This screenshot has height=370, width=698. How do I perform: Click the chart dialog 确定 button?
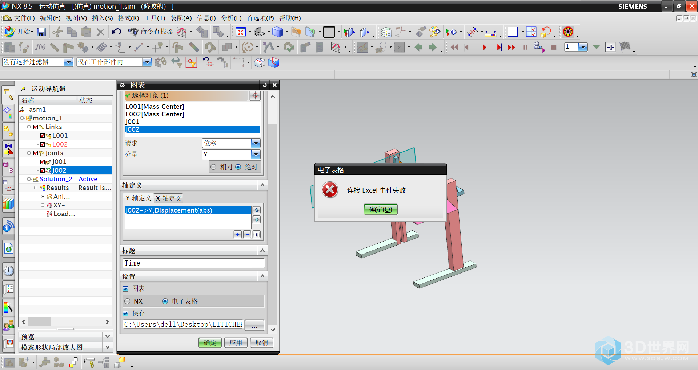click(210, 342)
